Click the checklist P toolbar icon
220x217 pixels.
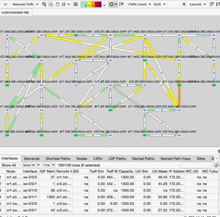tap(212, 4)
